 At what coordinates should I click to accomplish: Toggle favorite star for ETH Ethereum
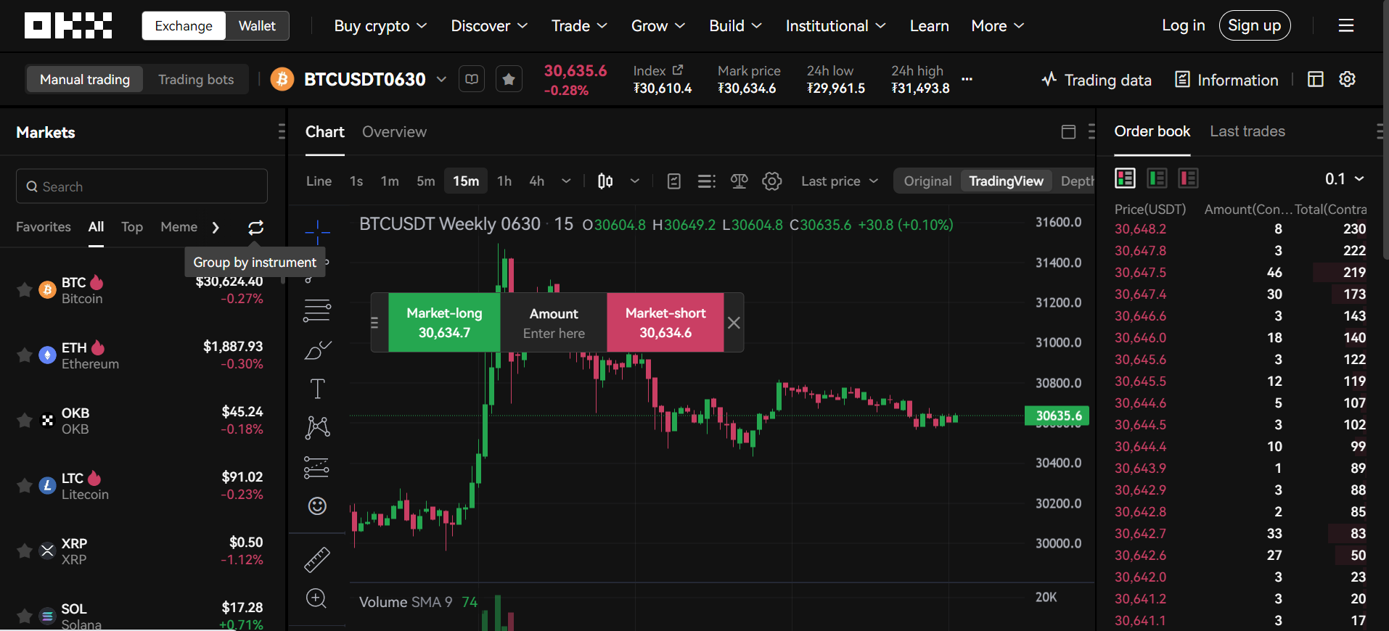[24, 355]
